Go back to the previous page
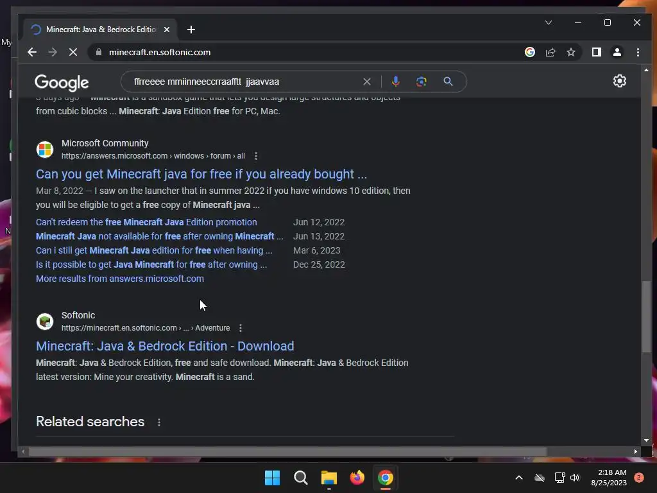This screenshot has width=657, height=493. 32,52
